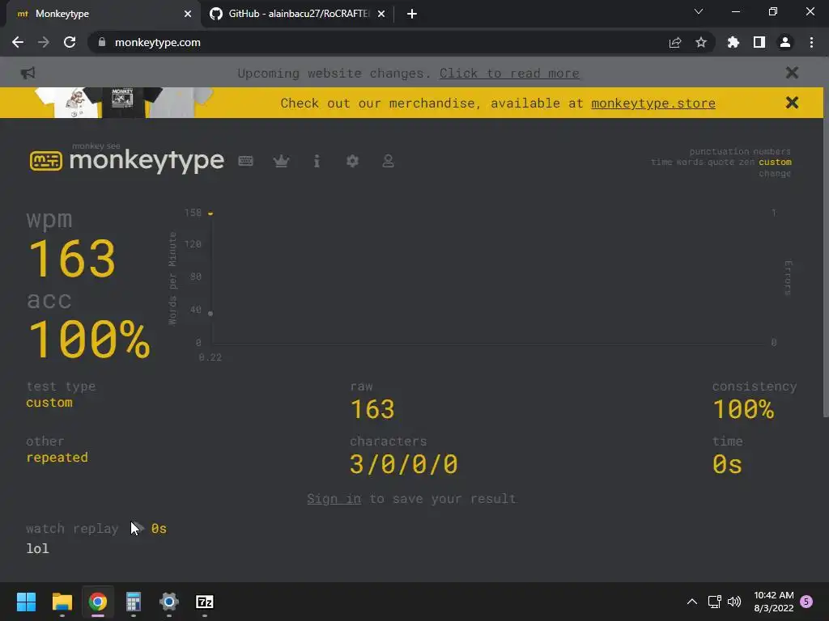The width and height of the screenshot is (829, 621).
Task: Toggle numbers mode
Action: [772, 151]
